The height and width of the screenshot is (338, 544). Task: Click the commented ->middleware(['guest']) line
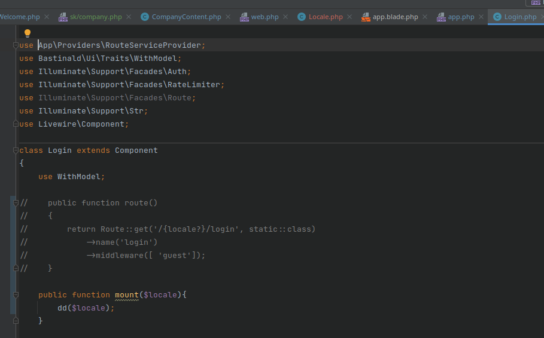point(145,256)
